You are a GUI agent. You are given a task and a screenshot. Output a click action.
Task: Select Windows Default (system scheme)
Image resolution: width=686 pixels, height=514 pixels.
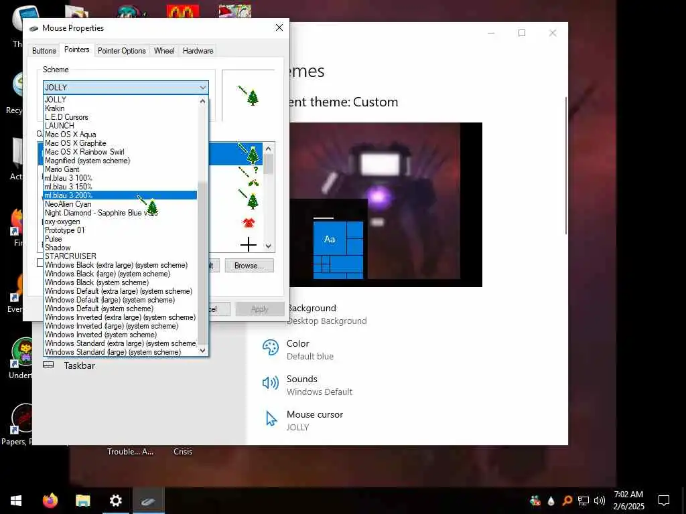pos(121,309)
